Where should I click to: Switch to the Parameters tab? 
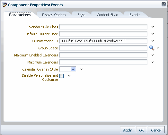pos(20,15)
